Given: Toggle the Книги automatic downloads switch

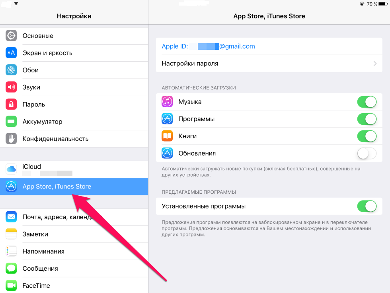Looking at the screenshot, I should [367, 136].
